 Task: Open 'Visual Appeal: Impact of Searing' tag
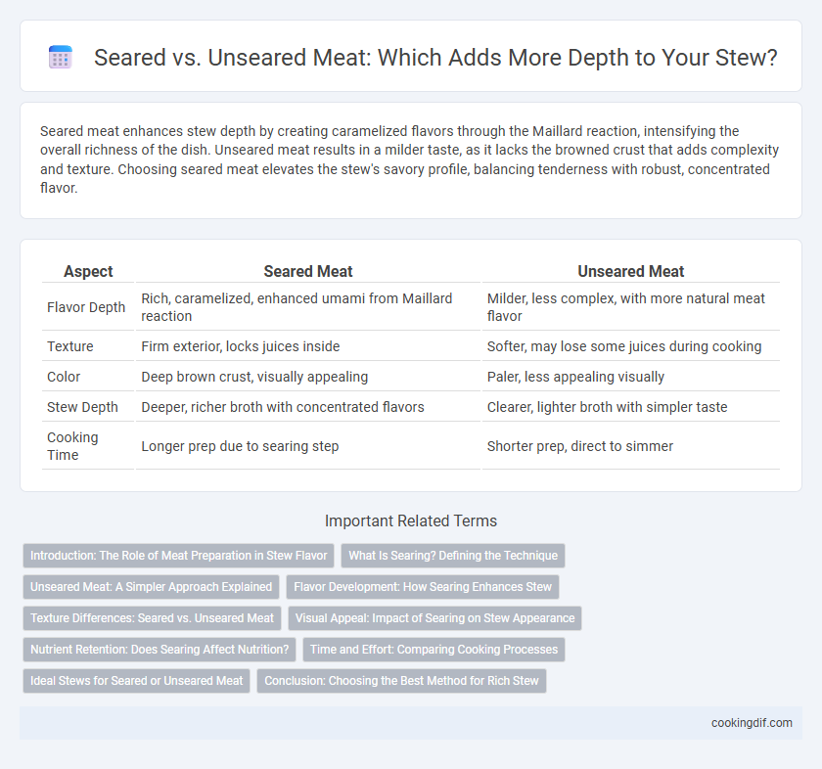(x=434, y=618)
